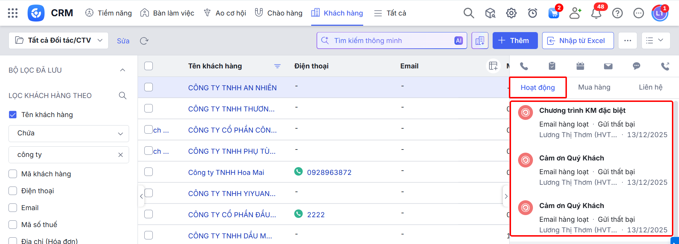Select the CÔNG TY TNHH AN NHIÊN row checkbox
679x244 pixels.
pyautogui.click(x=149, y=87)
